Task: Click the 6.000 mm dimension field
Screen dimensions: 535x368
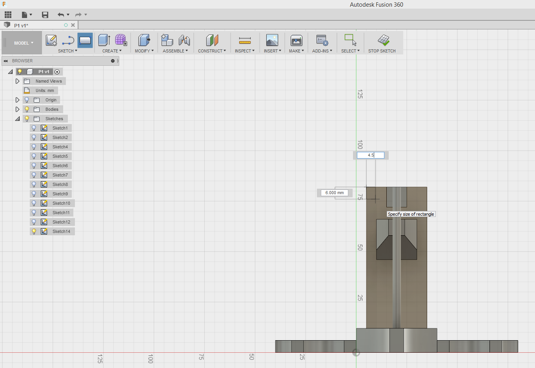Action: click(x=335, y=193)
